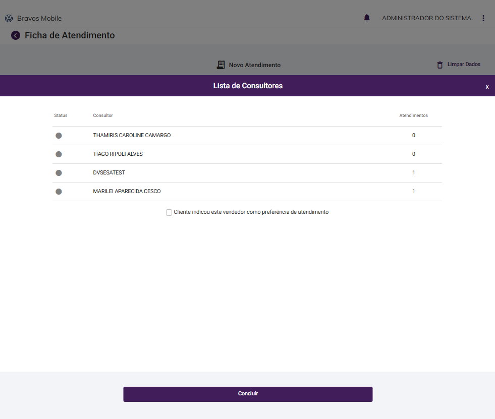Click the Limpar Dados trash icon
The image size is (495, 419).
pyautogui.click(x=440, y=65)
